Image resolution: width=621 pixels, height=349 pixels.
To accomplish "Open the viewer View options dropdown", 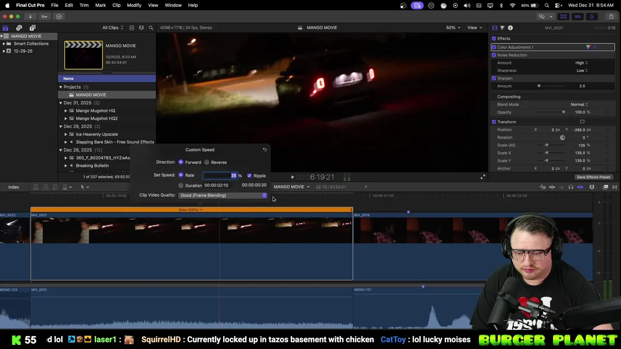I will [x=474, y=28].
